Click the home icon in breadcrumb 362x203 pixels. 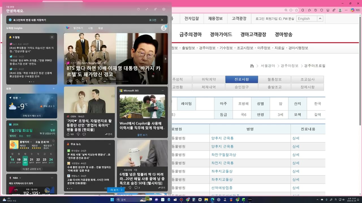point(252,66)
